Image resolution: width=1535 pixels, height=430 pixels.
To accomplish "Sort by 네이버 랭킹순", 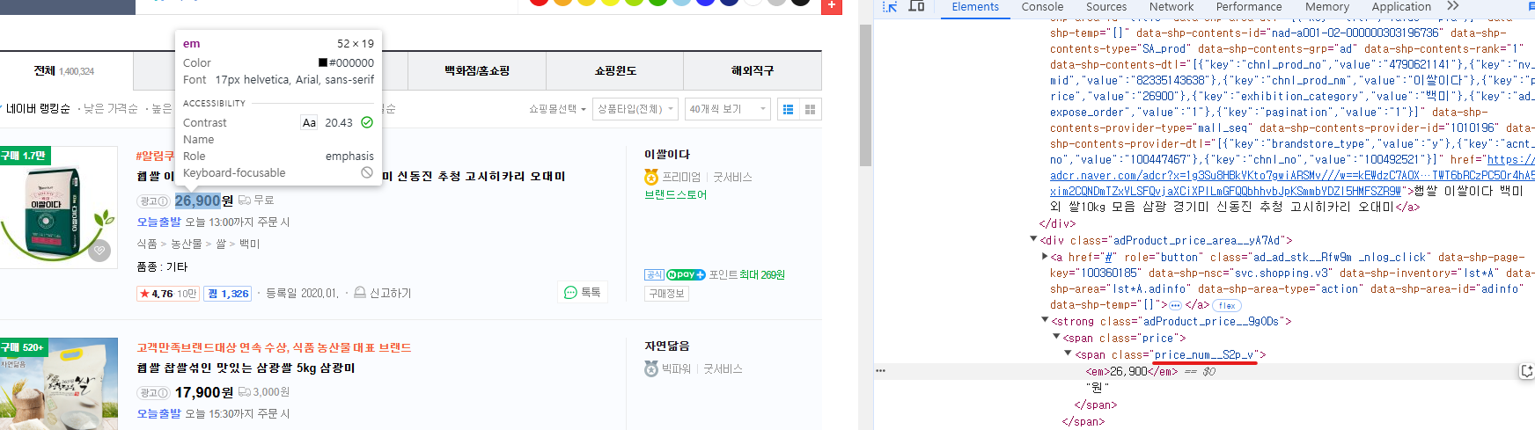I will click(38, 109).
